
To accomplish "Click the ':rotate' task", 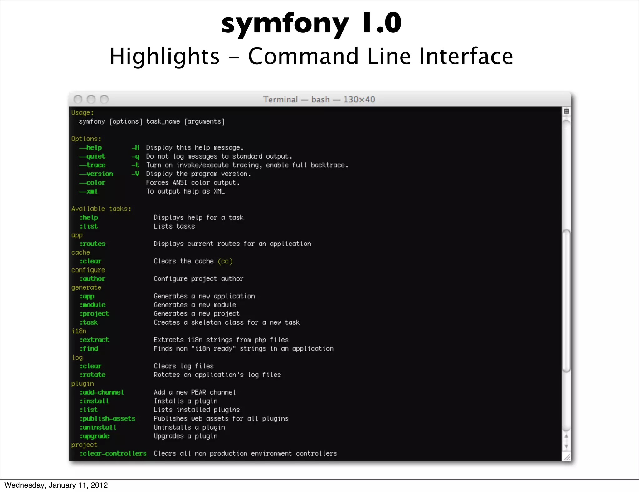I will pyautogui.click(x=93, y=375).
